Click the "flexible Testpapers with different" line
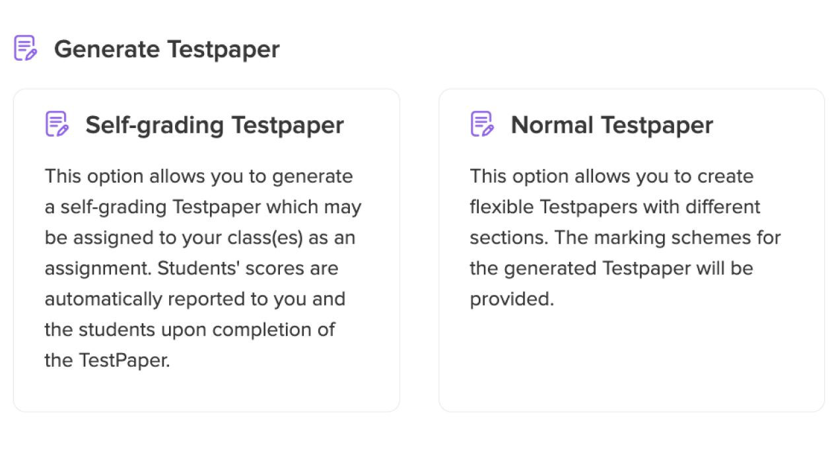Image resolution: width=832 pixels, height=450 pixels. pos(615,207)
